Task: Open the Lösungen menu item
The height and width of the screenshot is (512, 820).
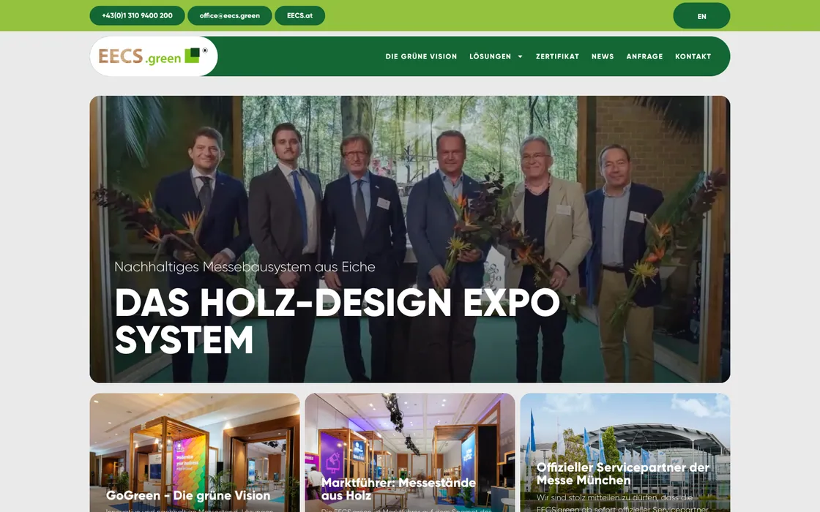Action: pos(490,56)
